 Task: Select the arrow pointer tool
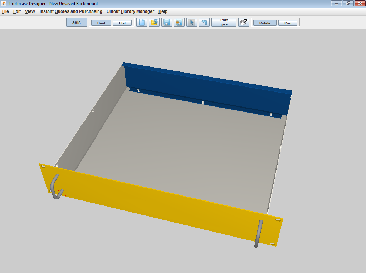(192, 23)
